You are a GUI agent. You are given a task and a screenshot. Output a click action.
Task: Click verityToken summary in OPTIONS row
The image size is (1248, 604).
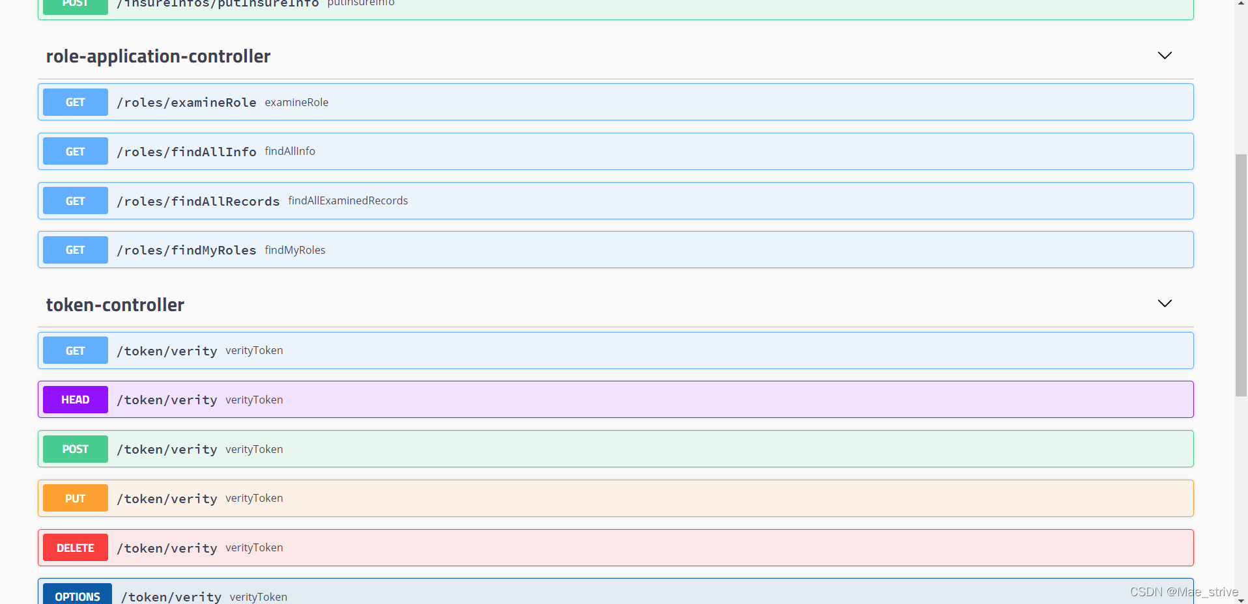coord(259,597)
